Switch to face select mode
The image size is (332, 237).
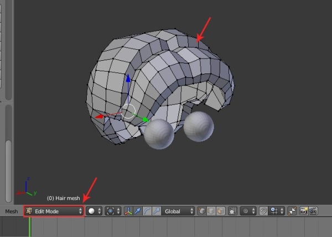[221, 211]
